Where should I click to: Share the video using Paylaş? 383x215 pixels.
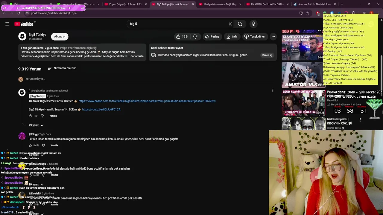pyautogui.click(x=212, y=36)
